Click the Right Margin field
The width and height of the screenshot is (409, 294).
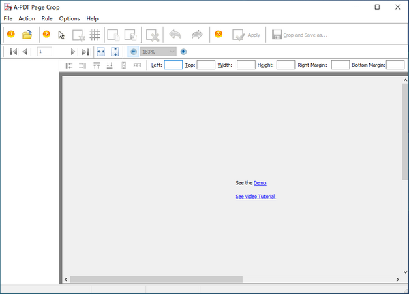(340, 65)
